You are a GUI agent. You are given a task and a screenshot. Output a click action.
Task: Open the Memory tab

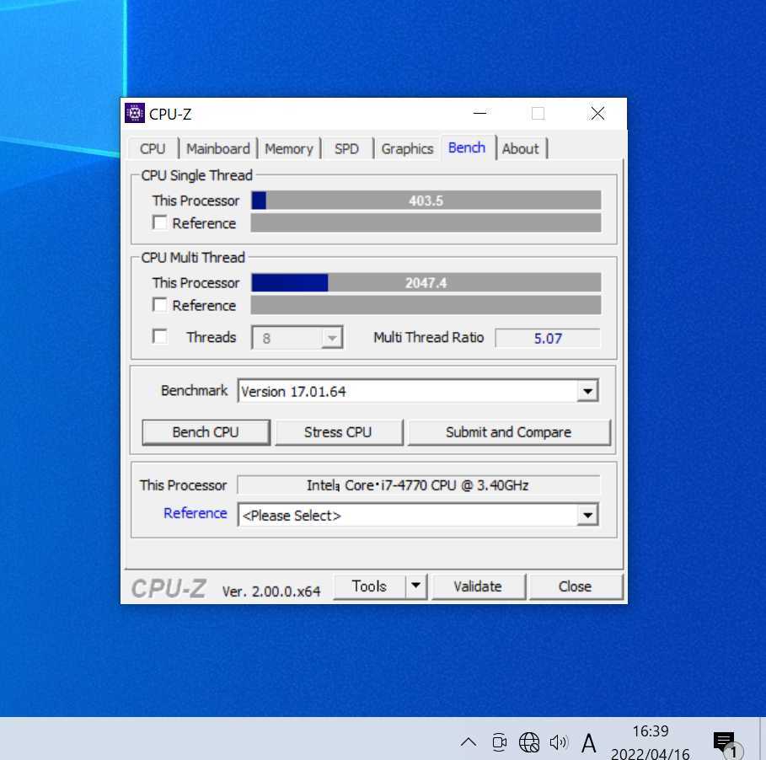(289, 148)
